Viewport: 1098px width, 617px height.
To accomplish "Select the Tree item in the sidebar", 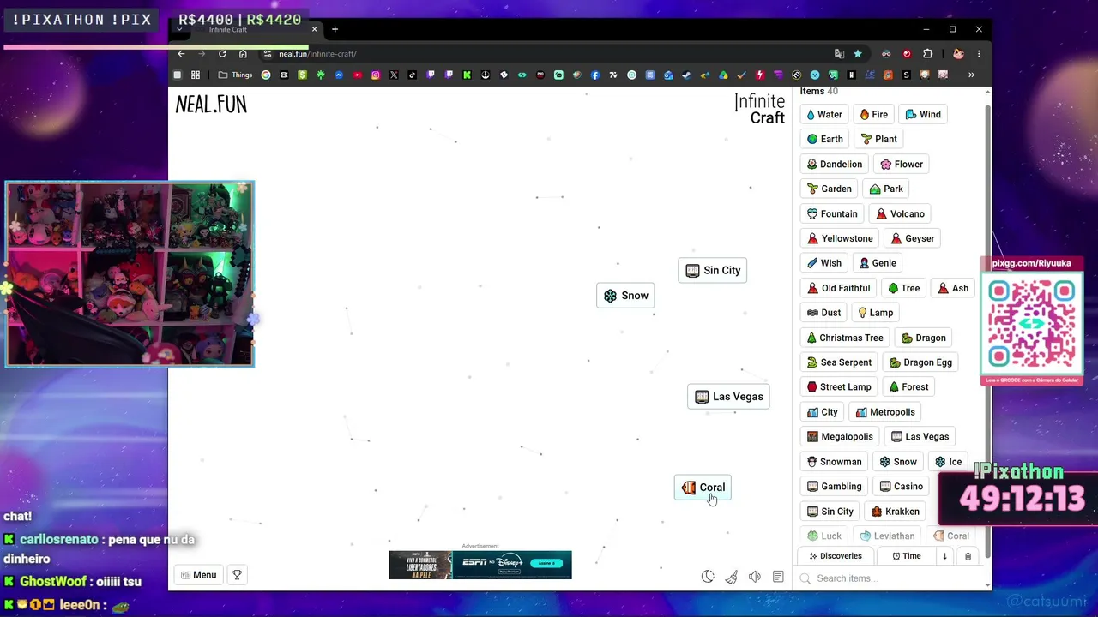I will (x=904, y=288).
